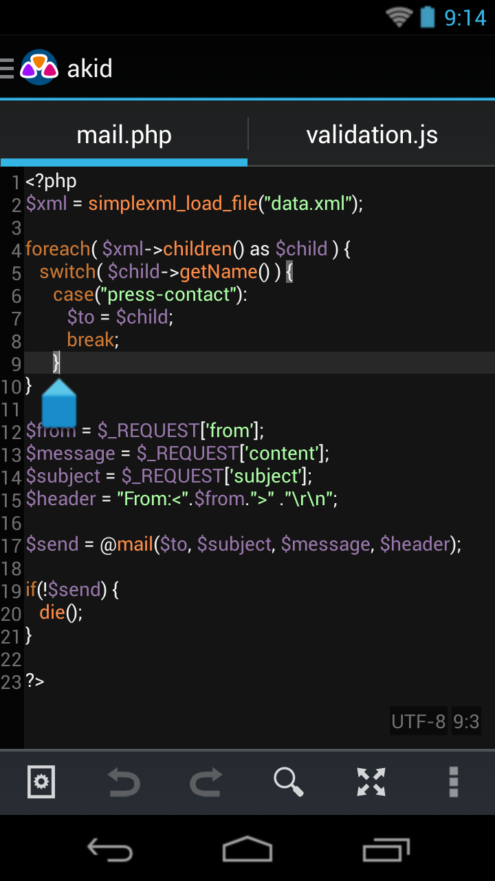Toggle fullscreen expand arrows icon
Screen dimensions: 495x881
(x=371, y=782)
